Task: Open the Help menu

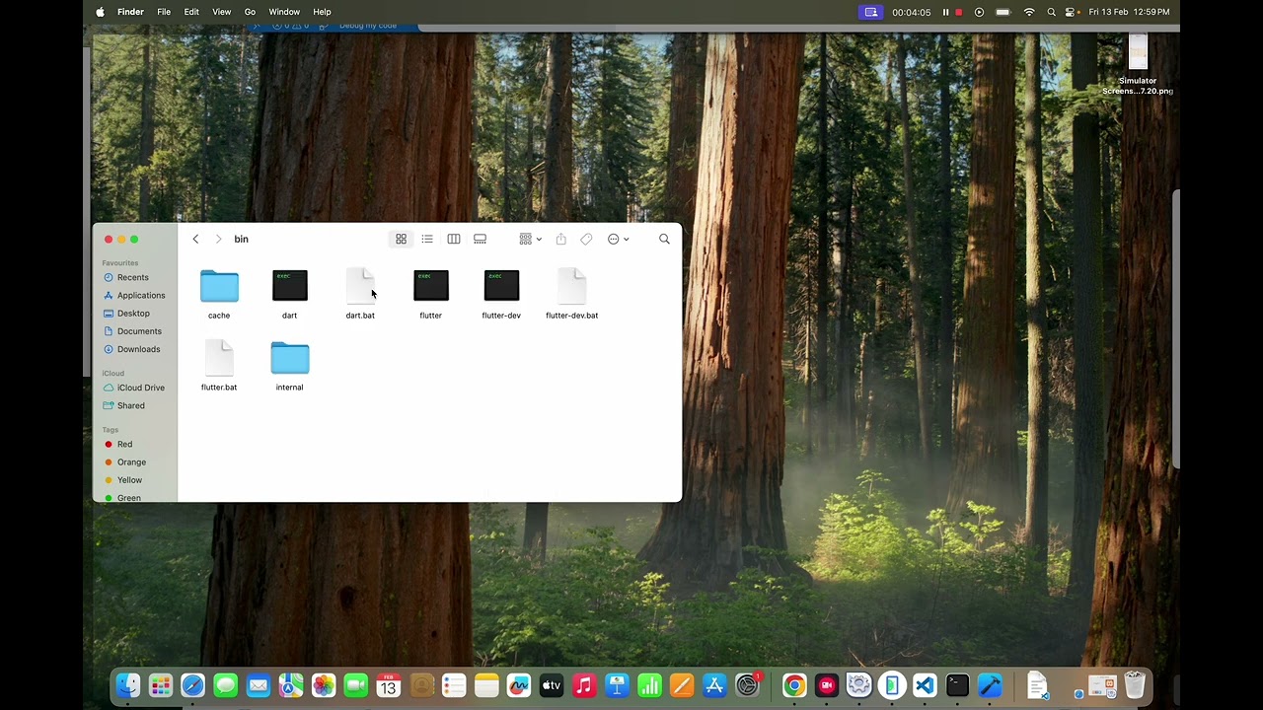Action: [x=322, y=12]
